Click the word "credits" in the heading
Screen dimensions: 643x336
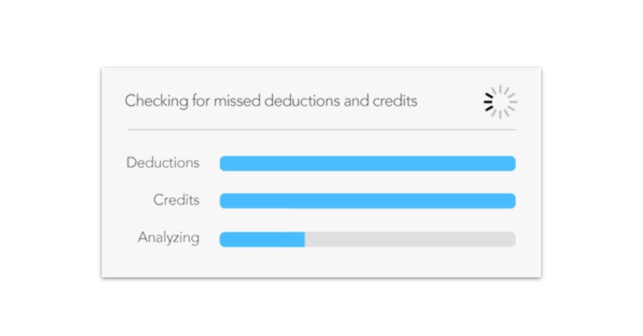pyautogui.click(x=395, y=101)
